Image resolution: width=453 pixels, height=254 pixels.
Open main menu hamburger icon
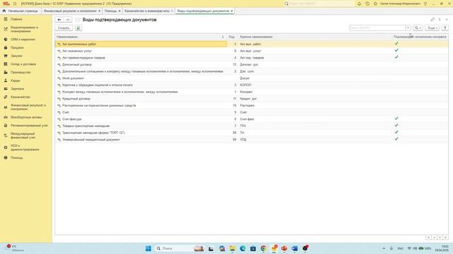15,4
